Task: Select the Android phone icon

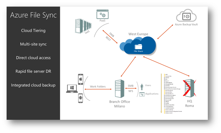Action: (80, 98)
